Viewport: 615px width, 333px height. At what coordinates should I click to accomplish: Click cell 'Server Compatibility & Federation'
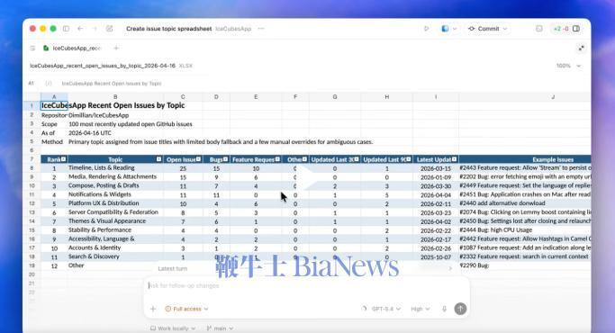tap(115, 212)
